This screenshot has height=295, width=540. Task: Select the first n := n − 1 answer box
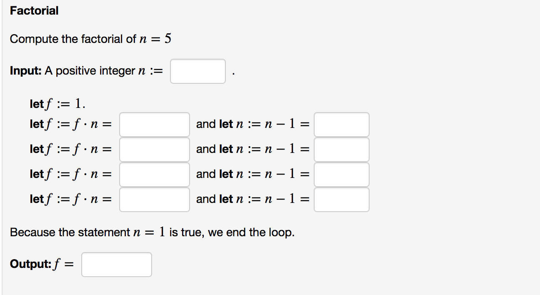point(341,124)
